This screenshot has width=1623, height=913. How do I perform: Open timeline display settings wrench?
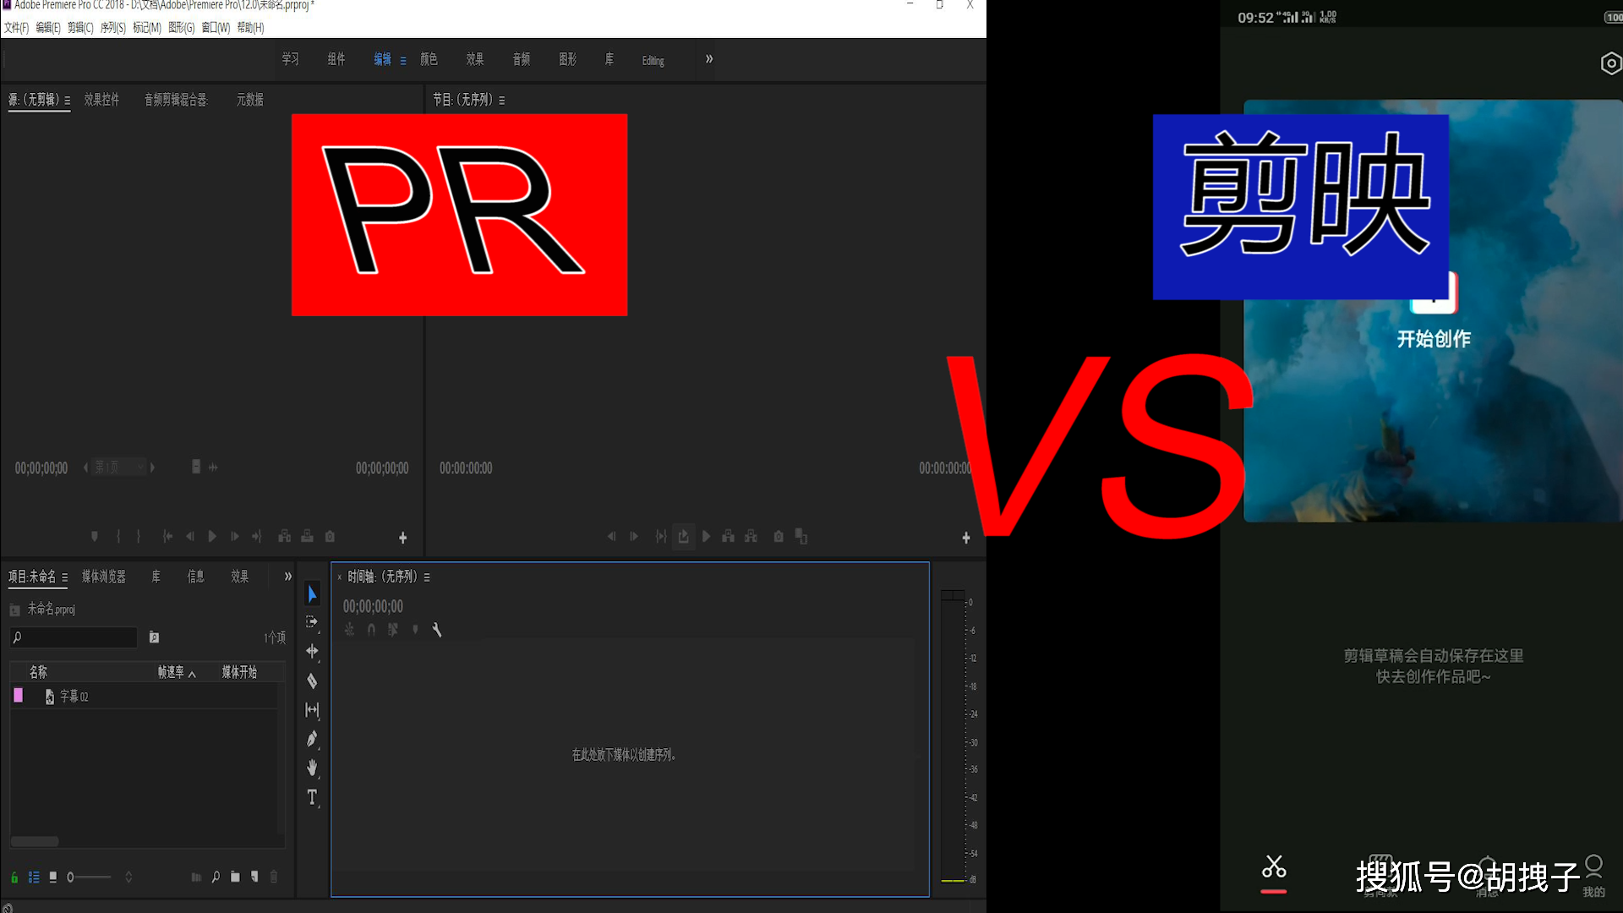437,630
